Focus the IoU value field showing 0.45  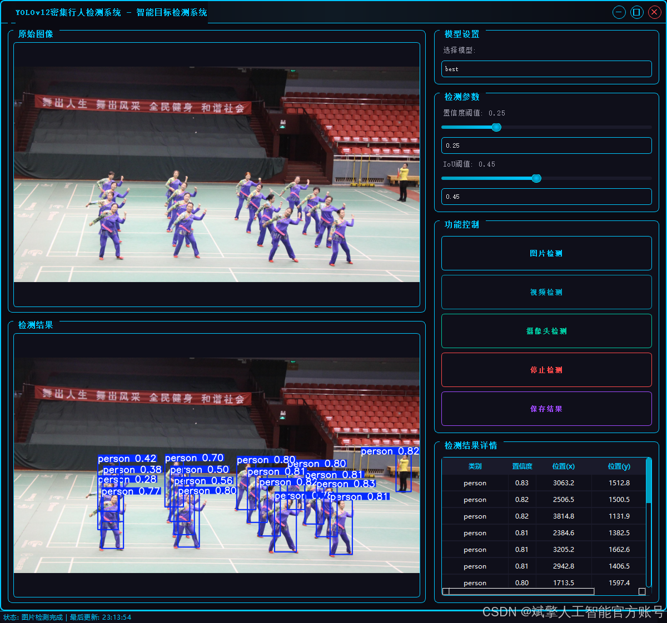546,197
